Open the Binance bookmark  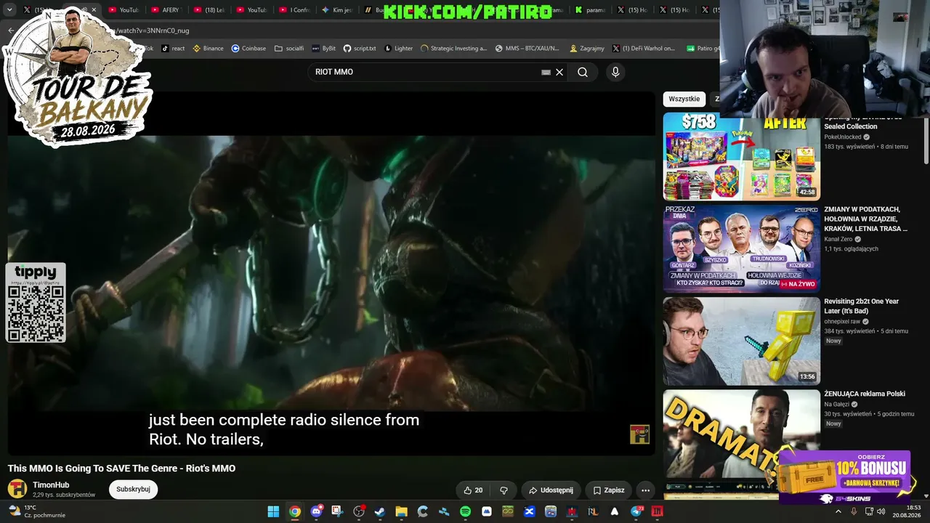tap(208, 49)
